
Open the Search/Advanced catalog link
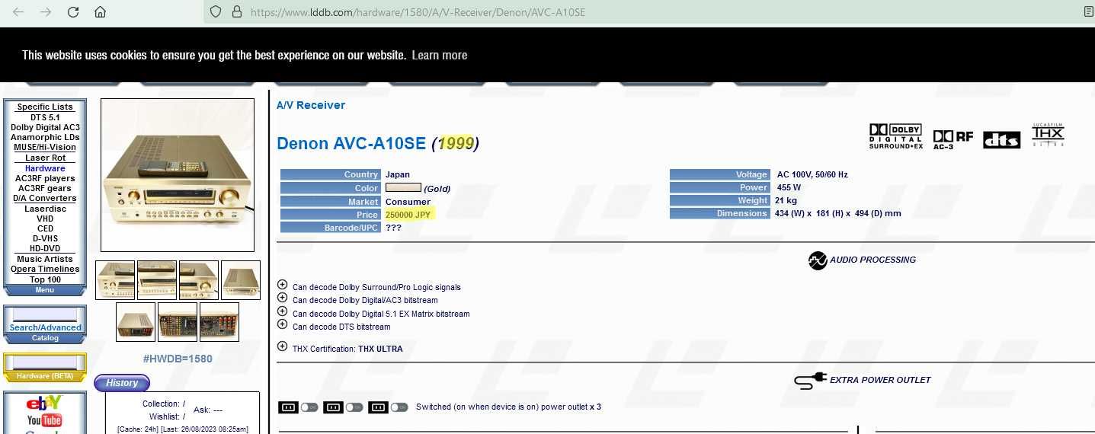point(45,327)
